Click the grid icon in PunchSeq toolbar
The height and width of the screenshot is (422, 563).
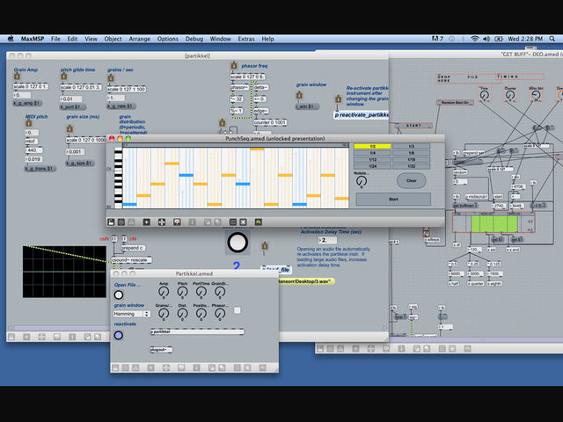[232, 222]
